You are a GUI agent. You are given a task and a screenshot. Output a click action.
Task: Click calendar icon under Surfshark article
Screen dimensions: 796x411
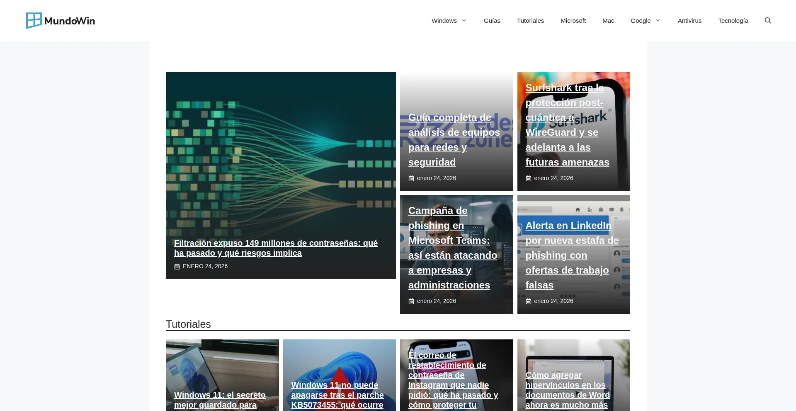click(529, 178)
